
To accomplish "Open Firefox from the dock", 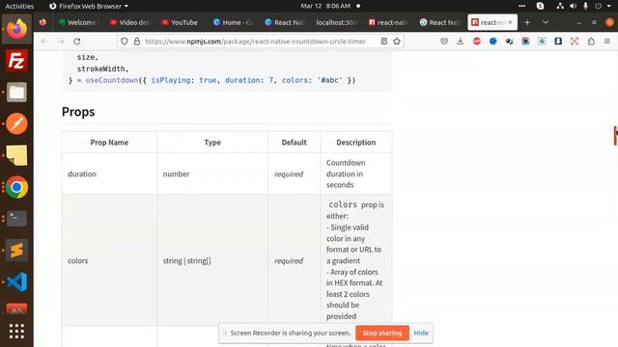I will [x=16, y=29].
